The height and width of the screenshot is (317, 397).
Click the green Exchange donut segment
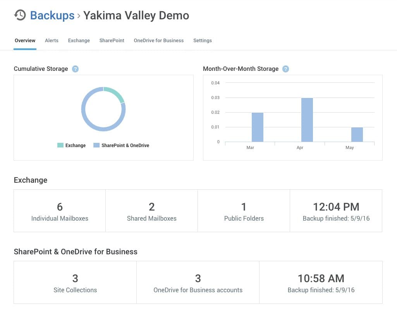point(116,93)
